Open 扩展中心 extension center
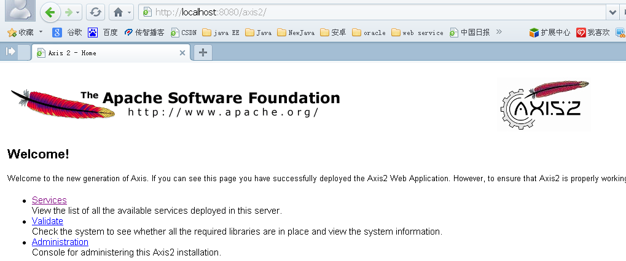The image size is (626, 261). pos(550,33)
